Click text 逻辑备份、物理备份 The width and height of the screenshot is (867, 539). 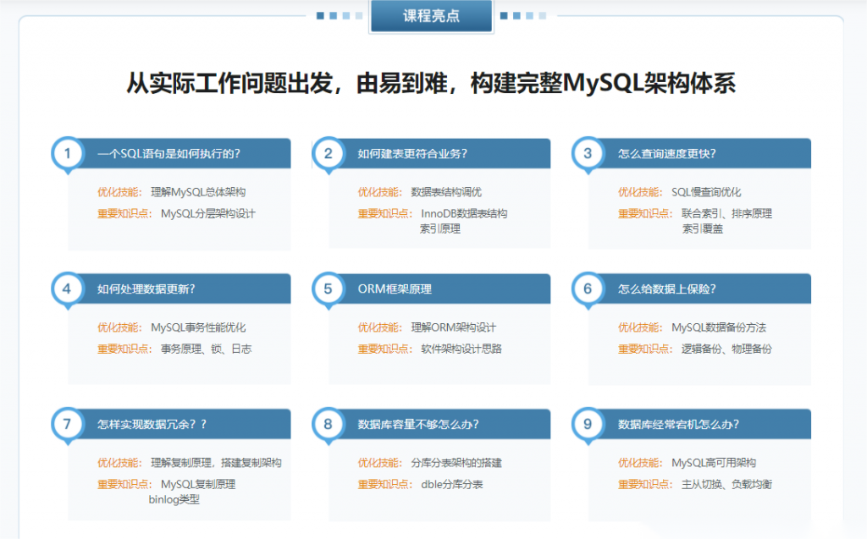pos(726,349)
